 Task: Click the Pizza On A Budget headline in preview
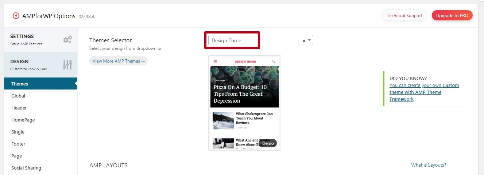point(240,94)
